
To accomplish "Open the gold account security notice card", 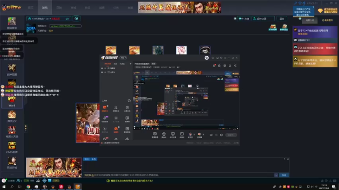I will (x=315, y=61).
